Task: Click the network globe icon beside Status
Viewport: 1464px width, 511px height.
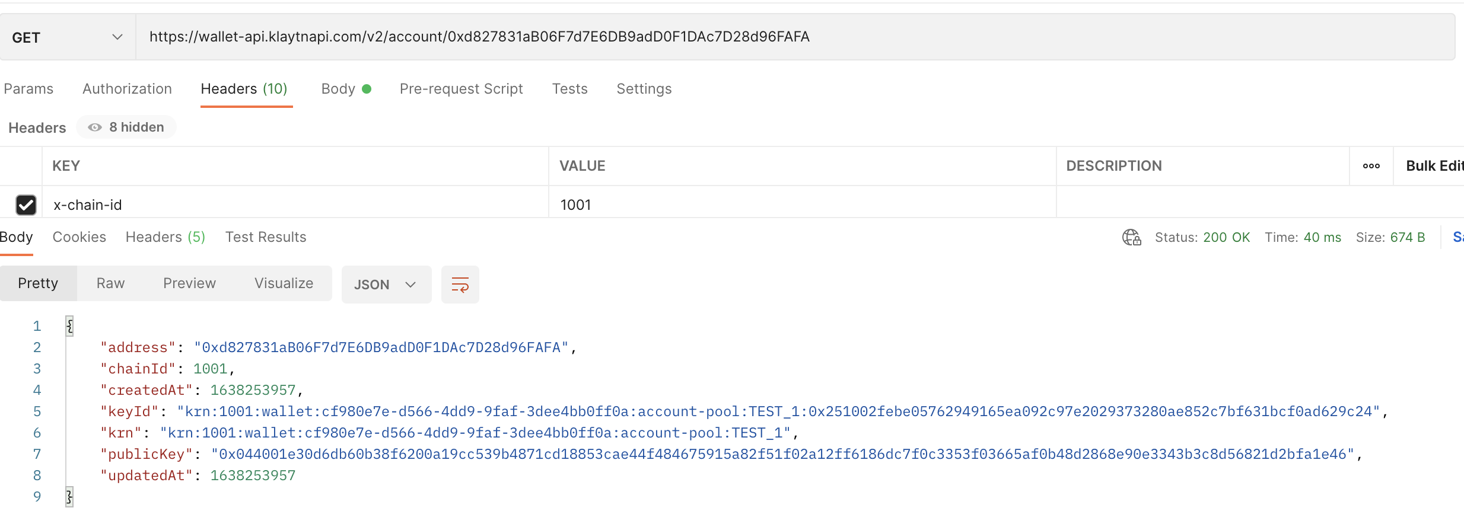Action: click(x=1131, y=238)
